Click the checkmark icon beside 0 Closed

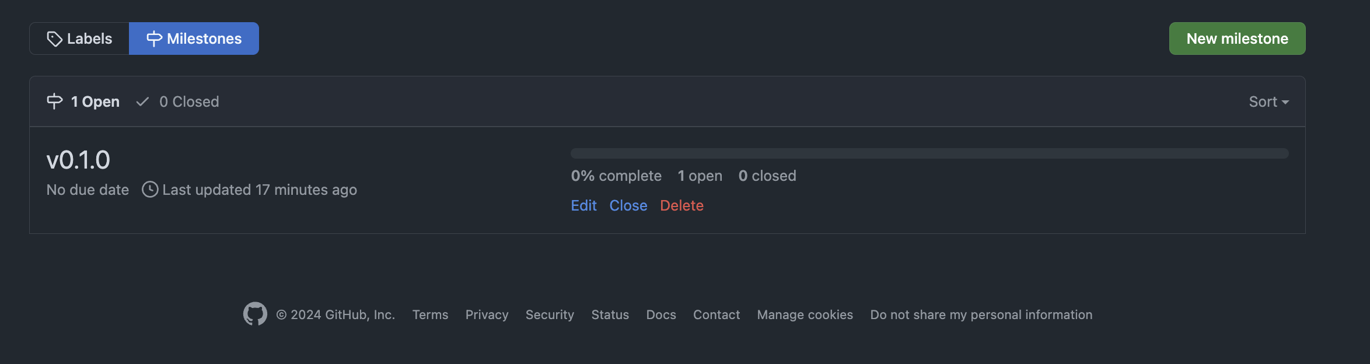(142, 101)
